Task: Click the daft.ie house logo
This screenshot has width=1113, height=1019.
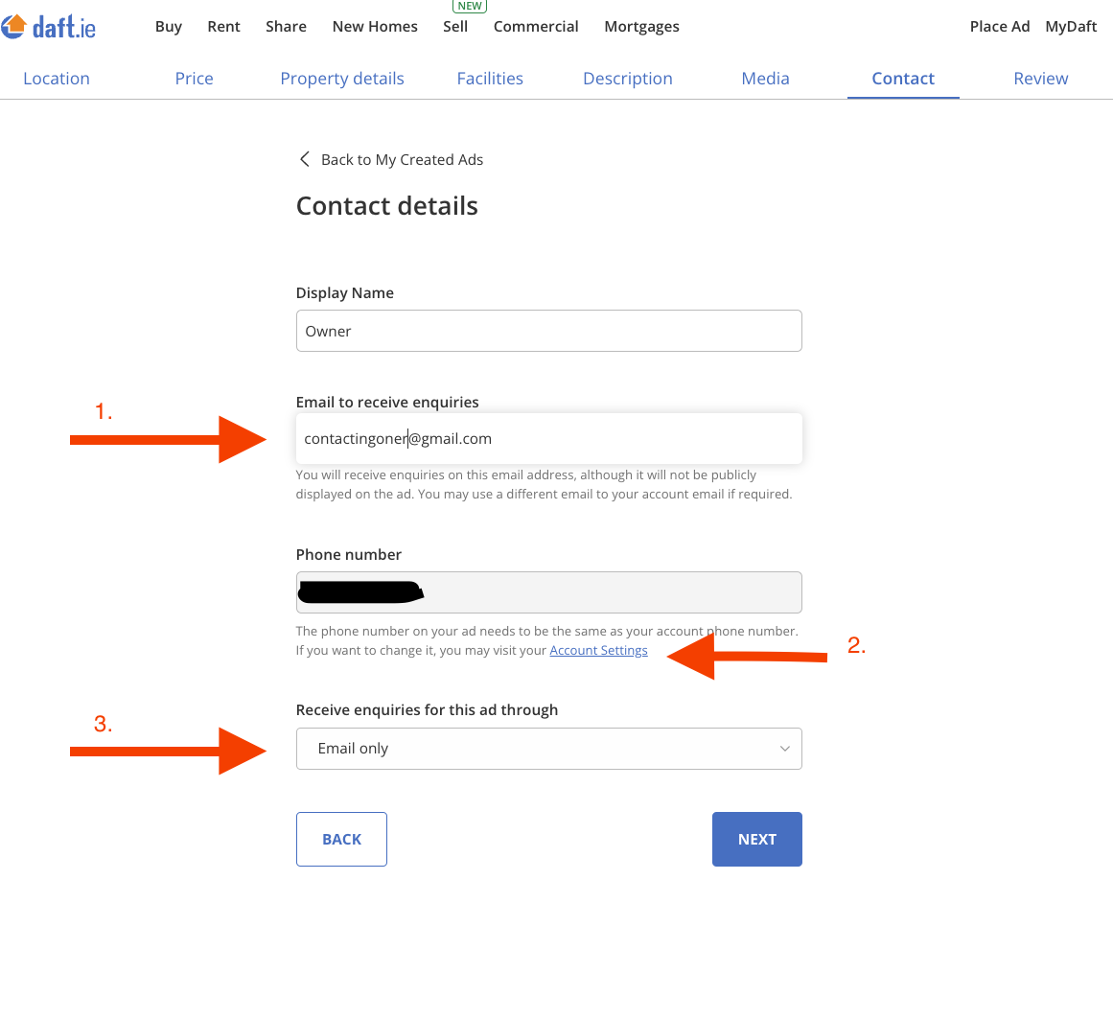Action: pos(48,27)
